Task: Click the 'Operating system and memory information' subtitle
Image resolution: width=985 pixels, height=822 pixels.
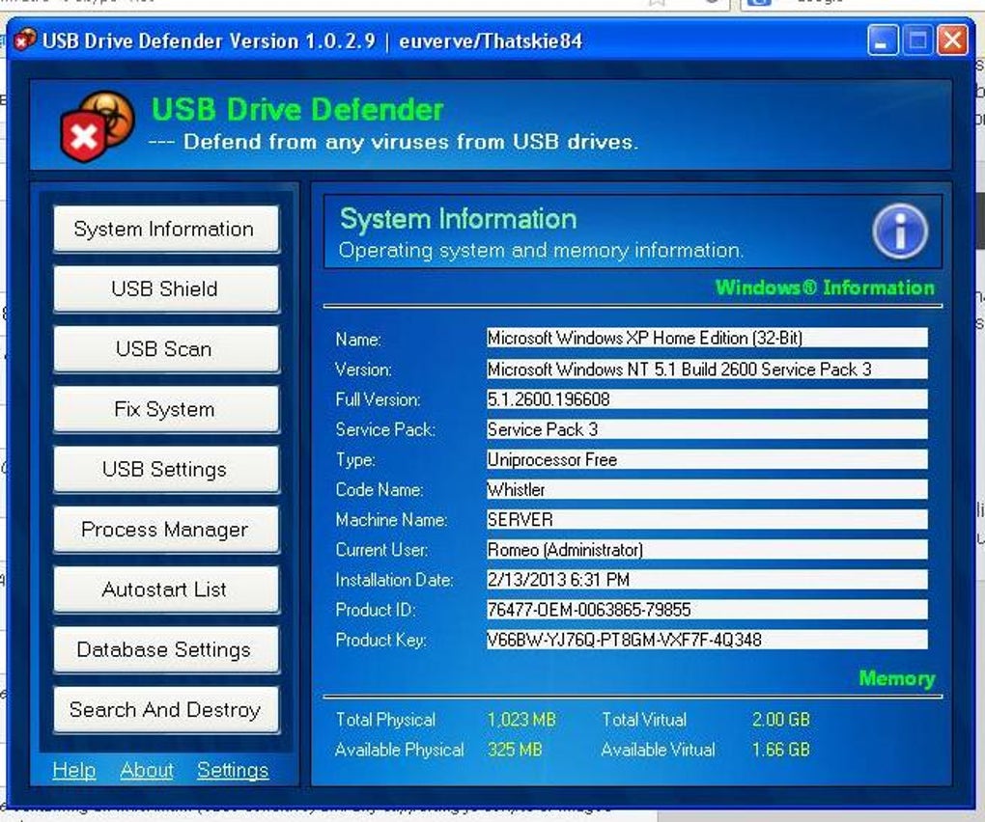Action: (x=540, y=251)
